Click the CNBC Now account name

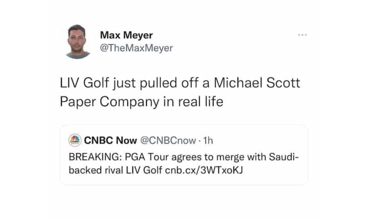(111, 140)
